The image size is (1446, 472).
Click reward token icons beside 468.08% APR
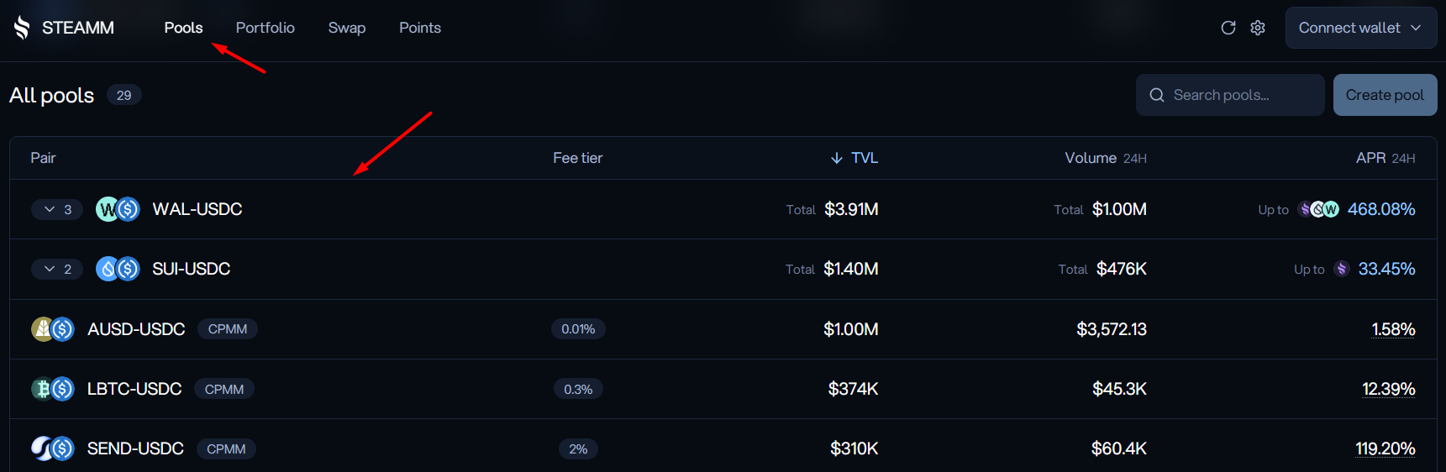coord(1319,209)
